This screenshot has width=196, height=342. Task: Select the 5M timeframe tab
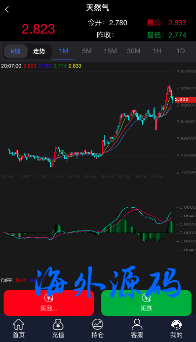coord(87,51)
